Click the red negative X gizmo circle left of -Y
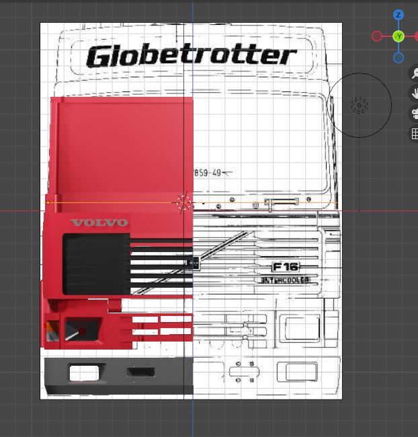Viewport: 418px width, 437px height. 377,36
